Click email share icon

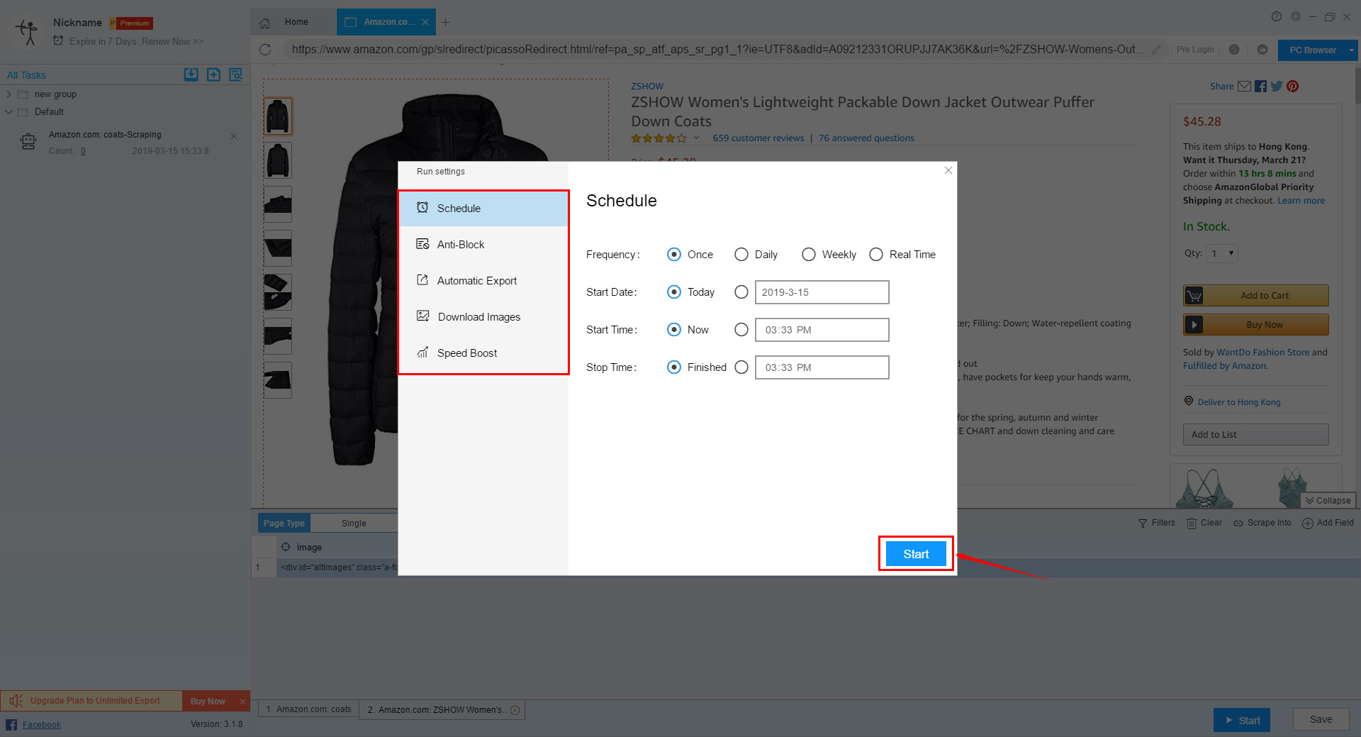[1244, 87]
